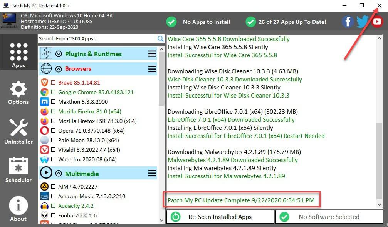Viewport: 388px width, 227px height.
Task: Open the Plugins & Runtimes hamburger menu
Action: point(152,54)
